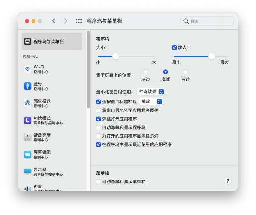The height and width of the screenshot is (215, 256).
Task: Disable the 放大 magnification checkbox
Action: point(175,47)
